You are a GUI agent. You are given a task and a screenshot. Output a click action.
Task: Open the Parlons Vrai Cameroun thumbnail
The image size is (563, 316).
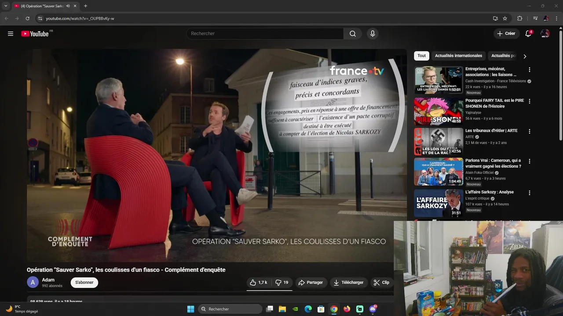coord(439,172)
